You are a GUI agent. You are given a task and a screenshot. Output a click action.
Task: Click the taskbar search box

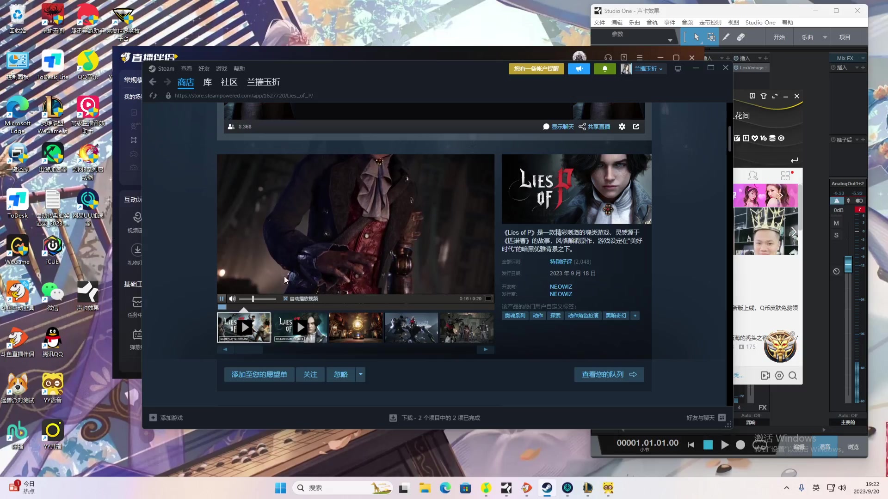pos(343,488)
